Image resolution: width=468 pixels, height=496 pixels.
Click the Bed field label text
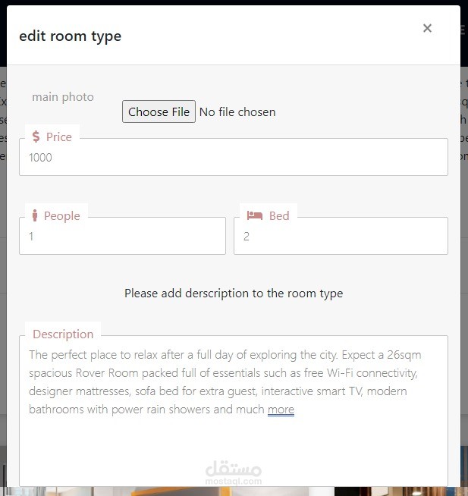[x=279, y=216]
